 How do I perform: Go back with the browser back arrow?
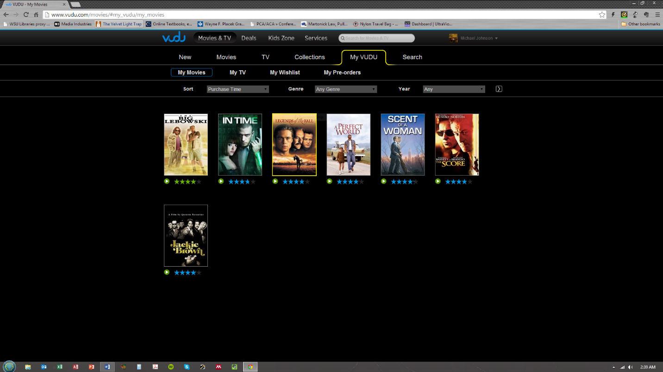click(6, 15)
